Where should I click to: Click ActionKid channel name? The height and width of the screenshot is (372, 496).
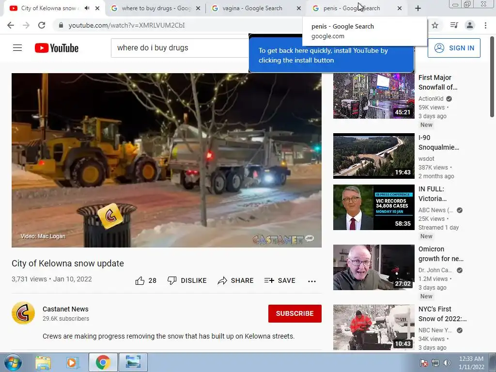[431, 99]
